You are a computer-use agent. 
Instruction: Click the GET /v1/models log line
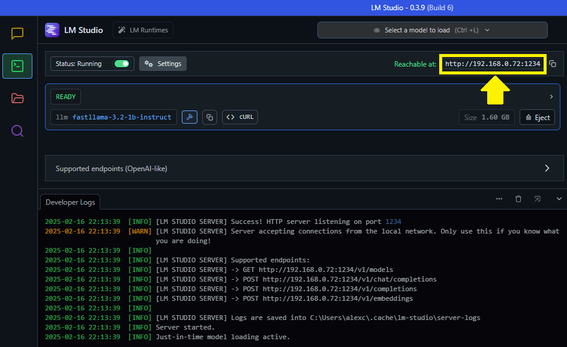point(219,270)
